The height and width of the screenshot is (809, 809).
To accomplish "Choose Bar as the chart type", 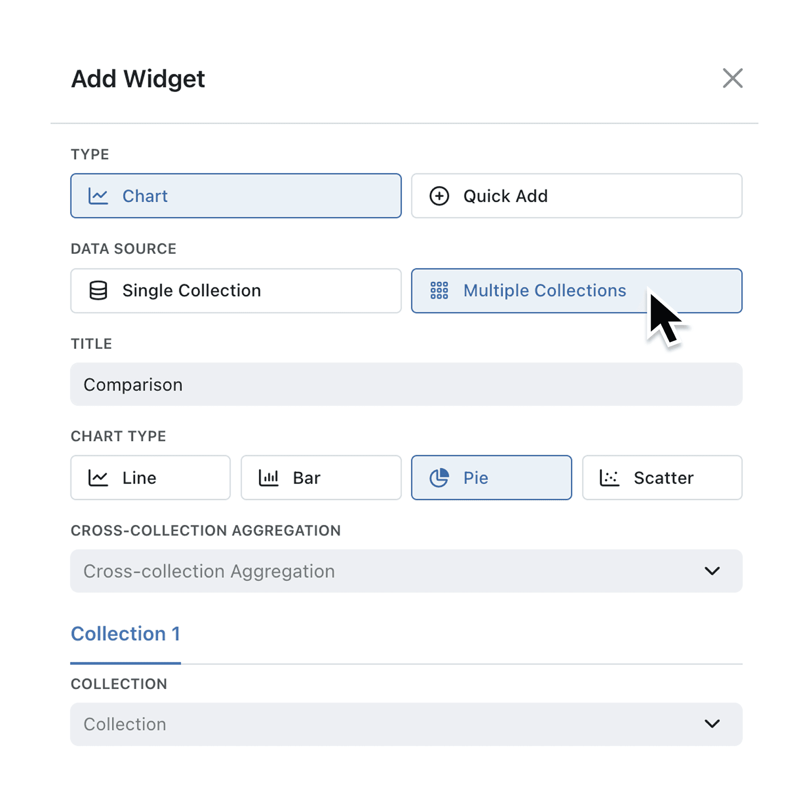I will pyautogui.click(x=321, y=477).
